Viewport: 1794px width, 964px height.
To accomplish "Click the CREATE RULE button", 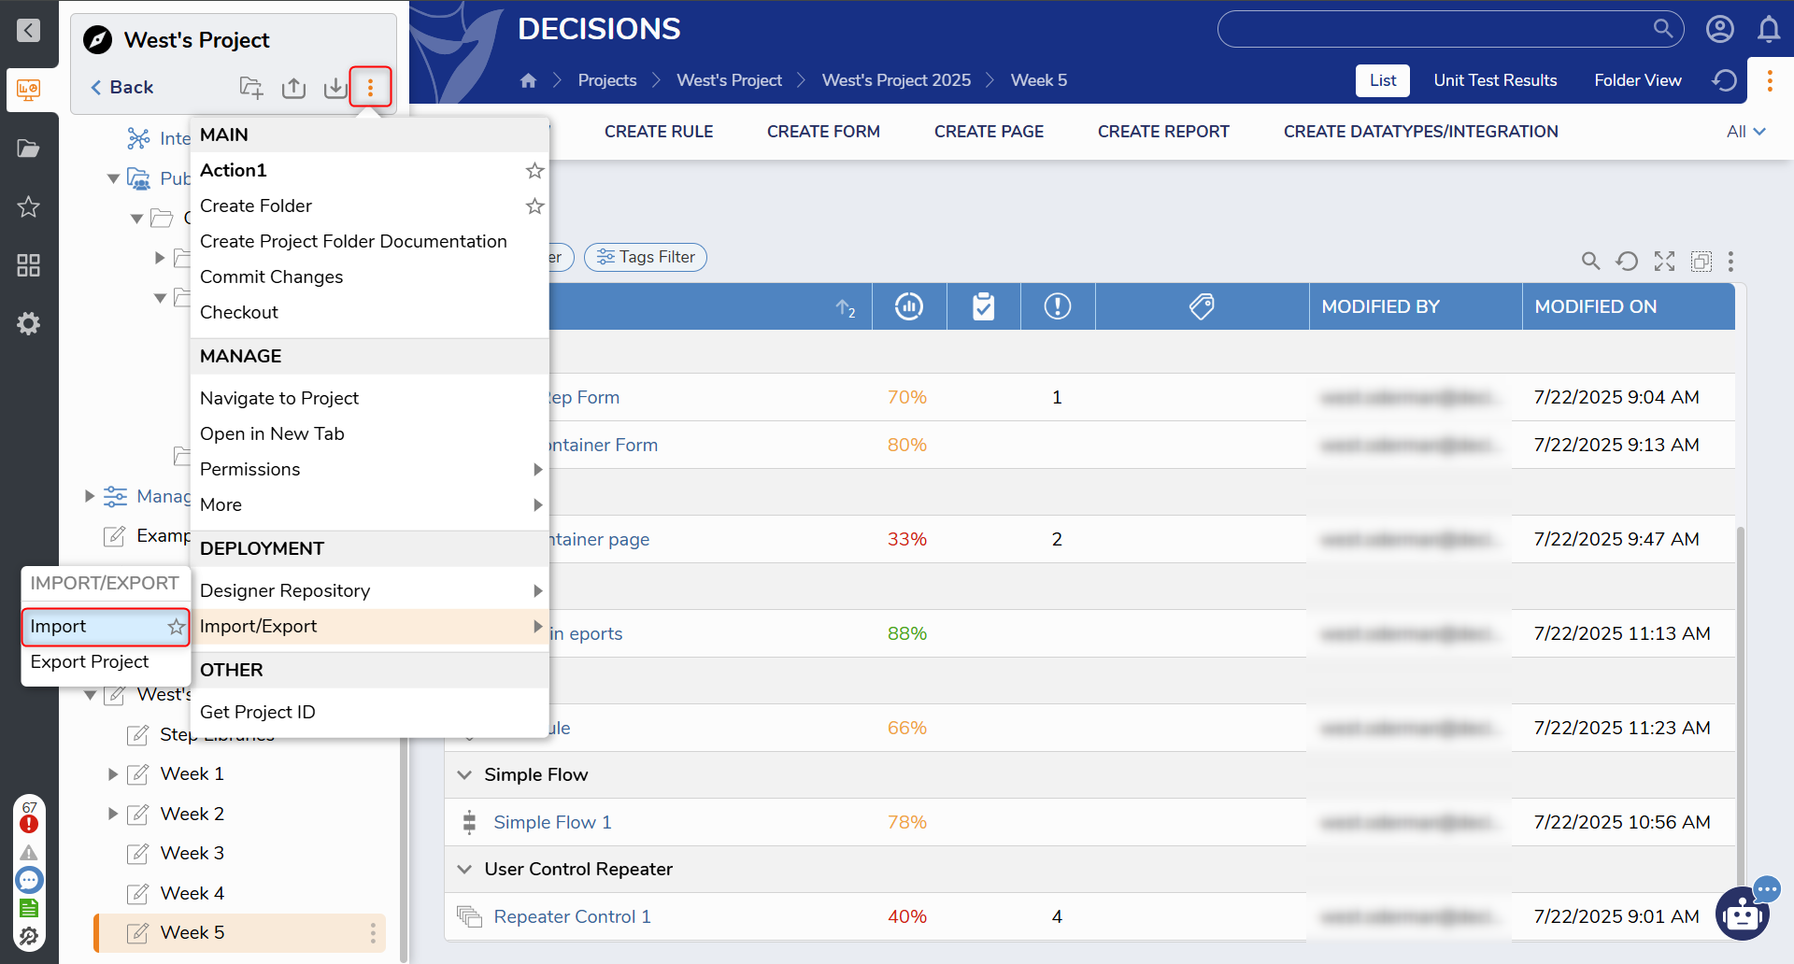I will pyautogui.click(x=658, y=132).
